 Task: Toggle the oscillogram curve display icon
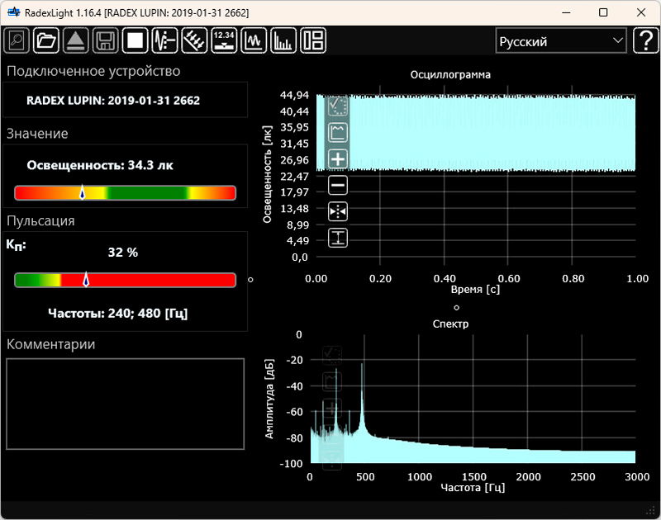[x=338, y=132]
